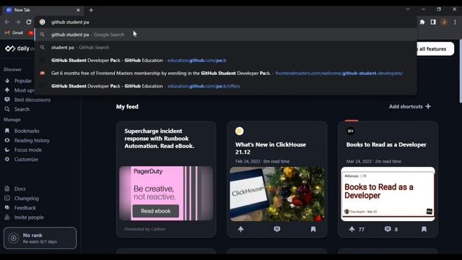Screen dimensions: 462x260
Task: Open a new browser tab
Action: point(91,10)
